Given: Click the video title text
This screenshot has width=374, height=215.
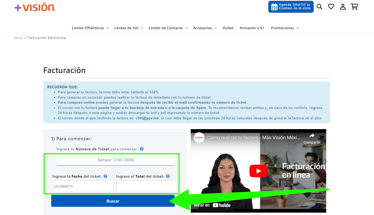Looking at the screenshot, I should [254, 138].
